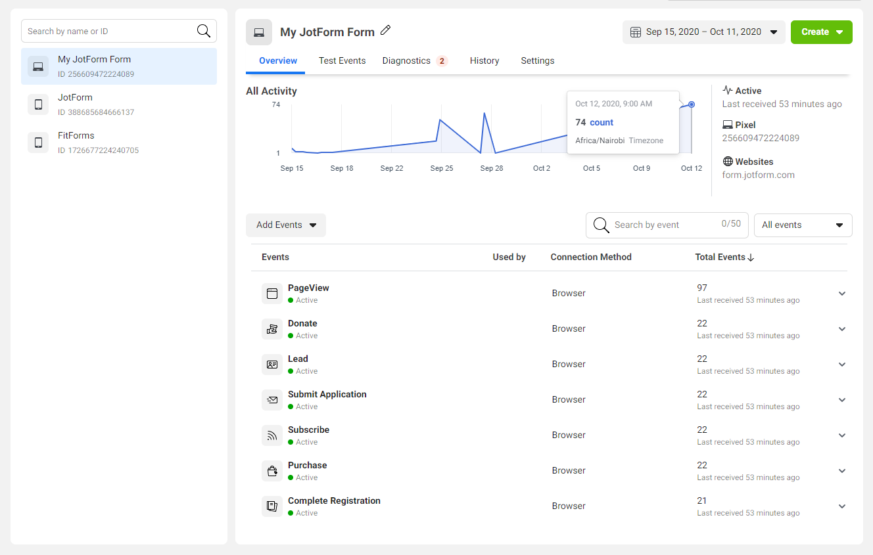Click the pencil edit icon beside form name
This screenshot has width=873, height=555.
click(386, 30)
